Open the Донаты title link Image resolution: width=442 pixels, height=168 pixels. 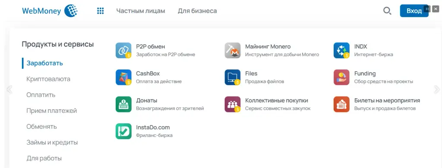tap(147, 100)
